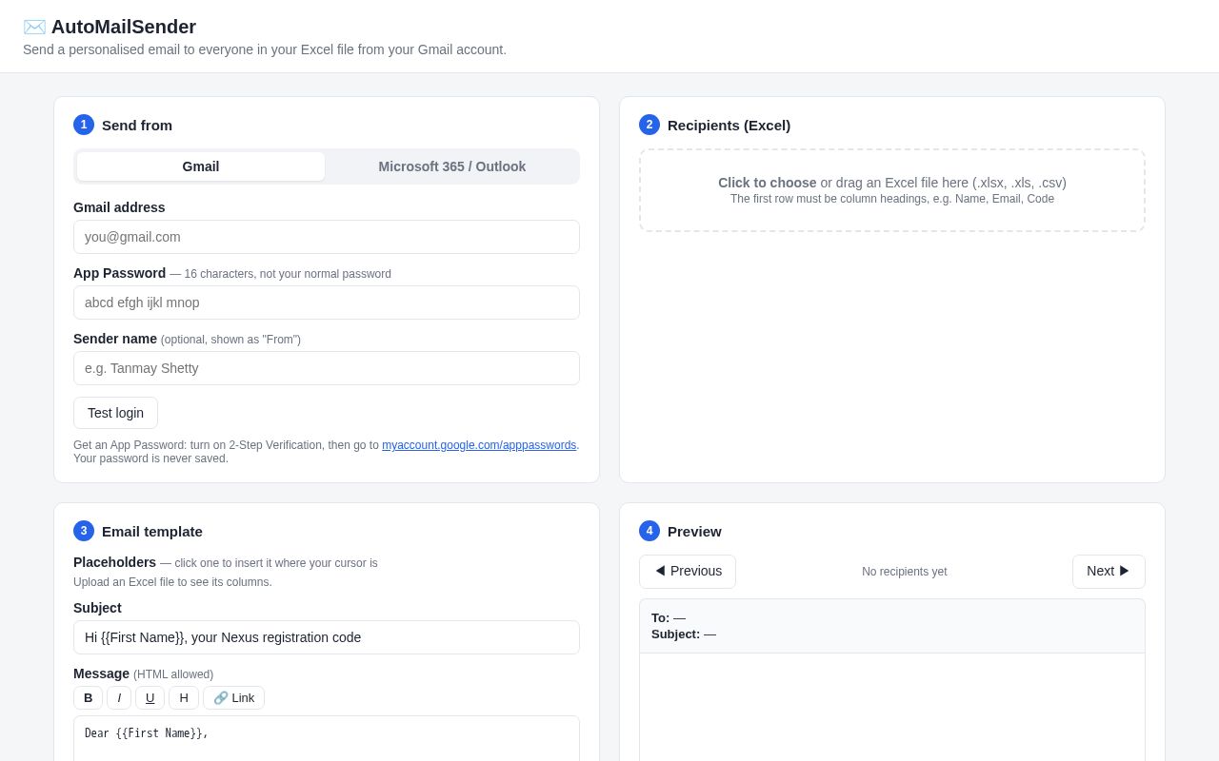Toggle italic formatting in Message toolbar

(x=119, y=698)
